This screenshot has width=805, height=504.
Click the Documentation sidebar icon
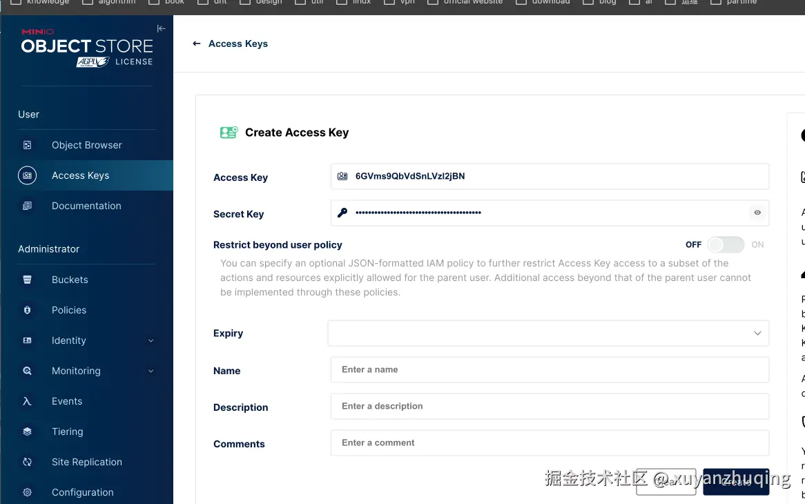27,206
